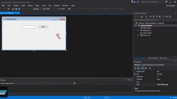Screen dimensions: 177x99
Task: Select App.config in Solution Explorer
Action: 147,33
